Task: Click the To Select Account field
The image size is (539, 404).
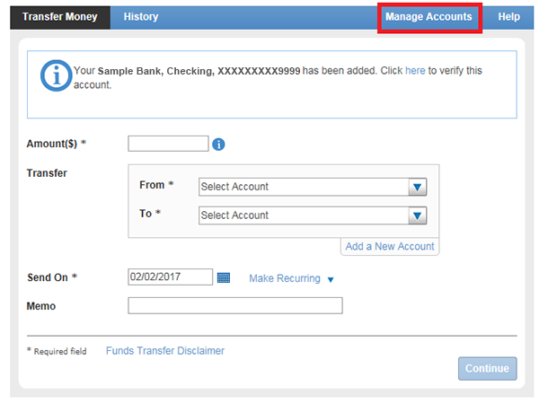Action: pyautogui.click(x=313, y=215)
